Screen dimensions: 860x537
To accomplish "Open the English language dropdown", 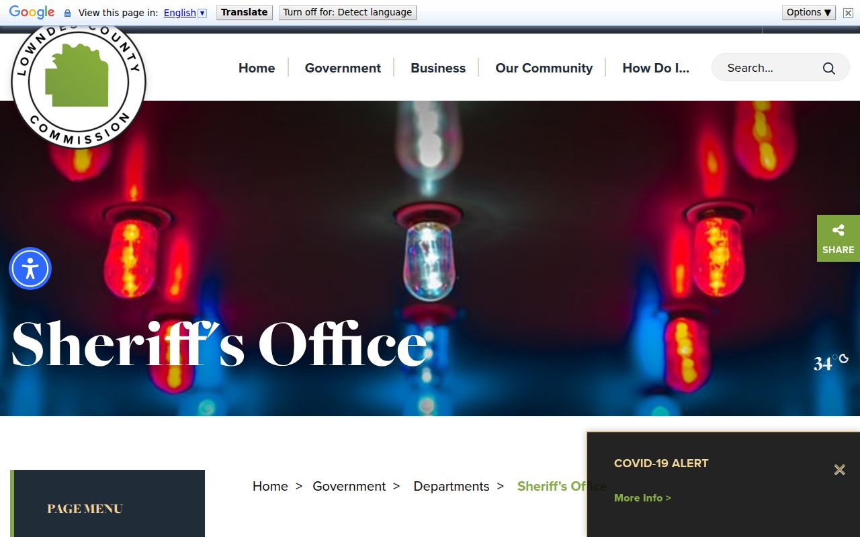I will point(185,13).
